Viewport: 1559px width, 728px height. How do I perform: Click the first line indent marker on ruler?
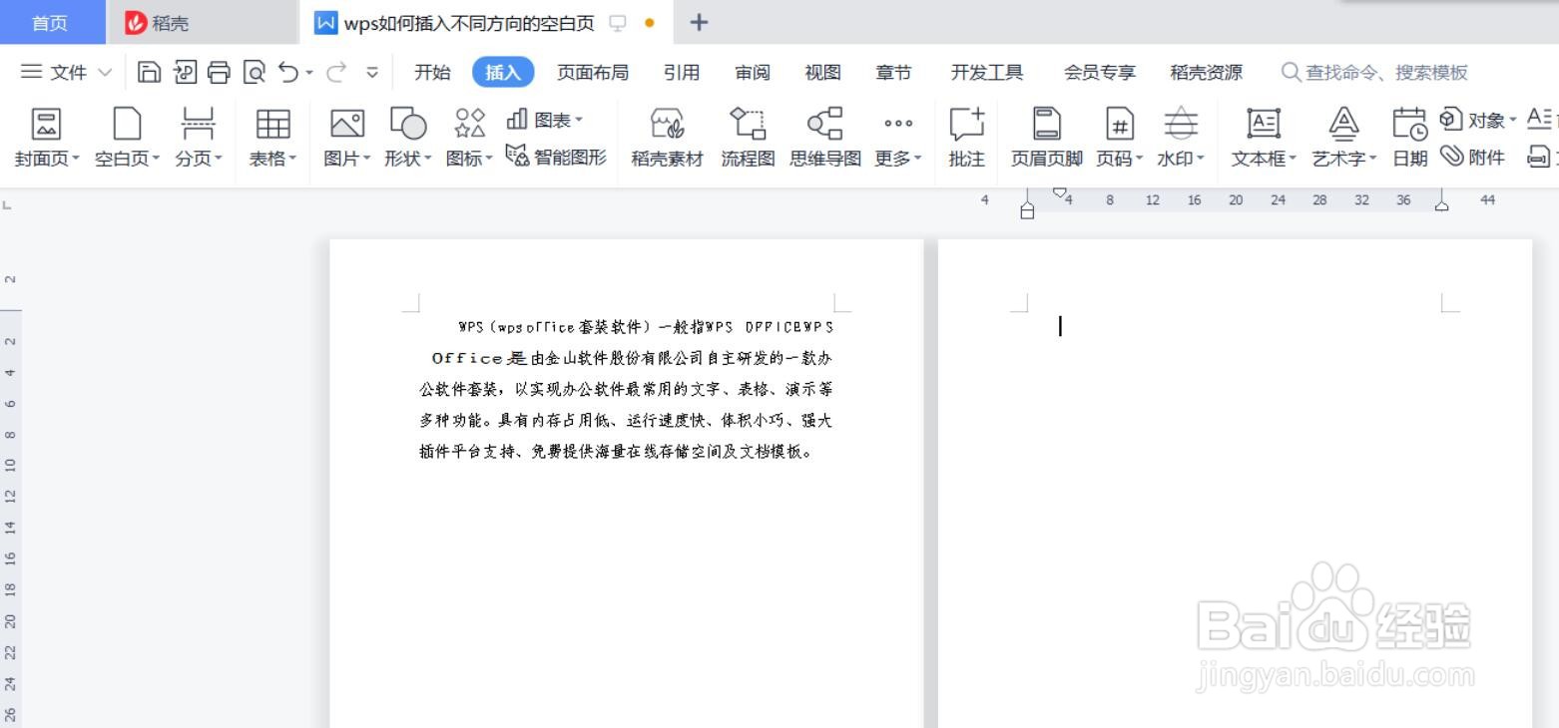point(1060,192)
